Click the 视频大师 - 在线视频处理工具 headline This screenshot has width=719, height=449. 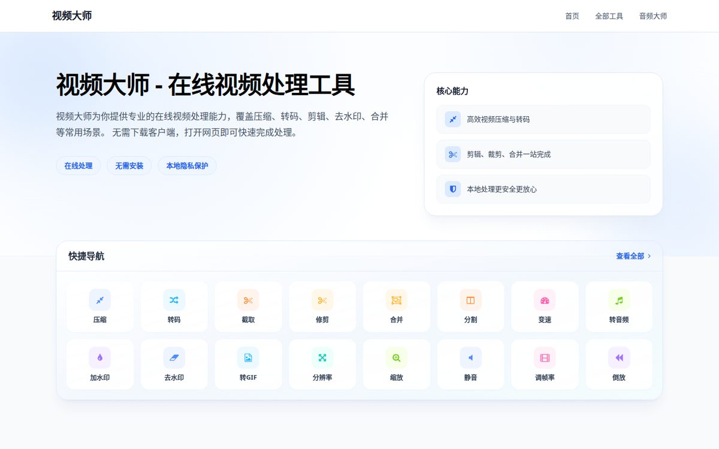click(206, 85)
